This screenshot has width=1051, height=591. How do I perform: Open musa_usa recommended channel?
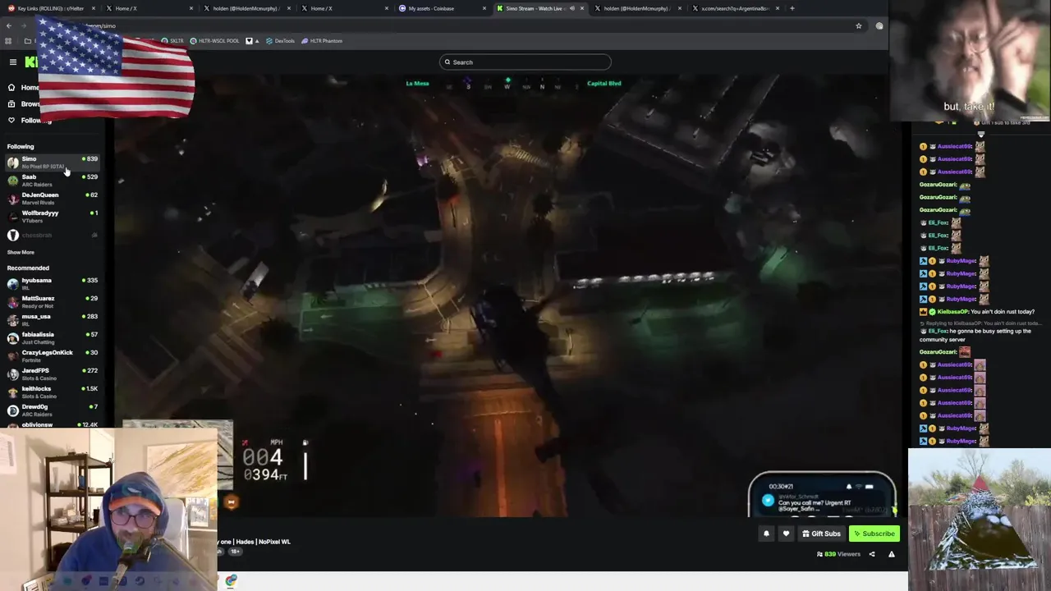tap(51, 320)
